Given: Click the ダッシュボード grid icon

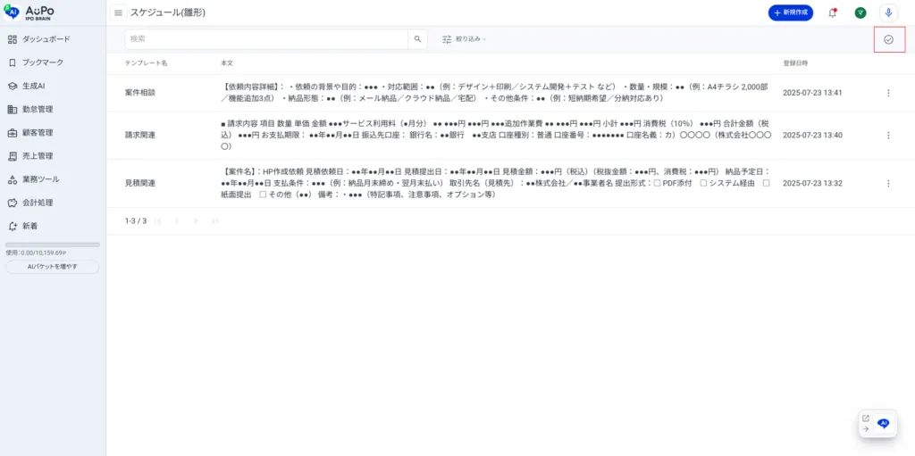Looking at the screenshot, I should [x=13, y=39].
